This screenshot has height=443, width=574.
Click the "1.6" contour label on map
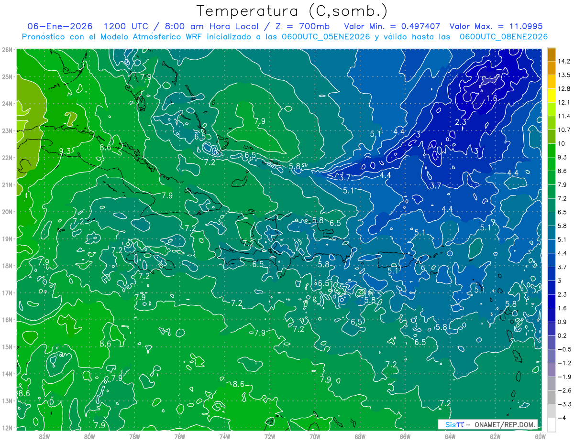click(492, 98)
